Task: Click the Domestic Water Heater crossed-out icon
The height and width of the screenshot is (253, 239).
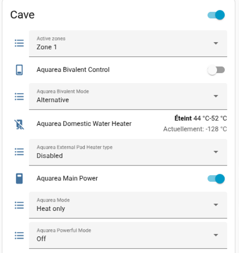Action: 19,124
